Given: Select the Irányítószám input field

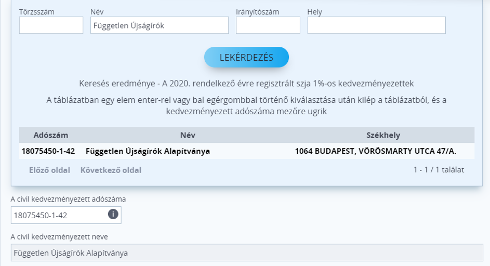Looking at the screenshot, I should click(x=268, y=25).
